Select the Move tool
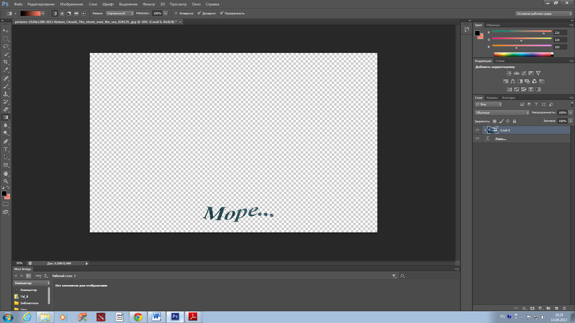 tap(6, 31)
